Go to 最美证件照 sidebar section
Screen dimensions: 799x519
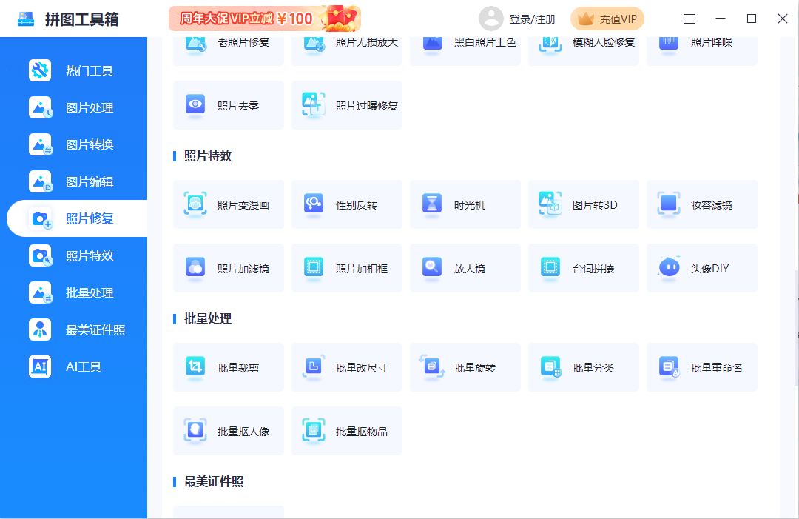click(x=74, y=330)
